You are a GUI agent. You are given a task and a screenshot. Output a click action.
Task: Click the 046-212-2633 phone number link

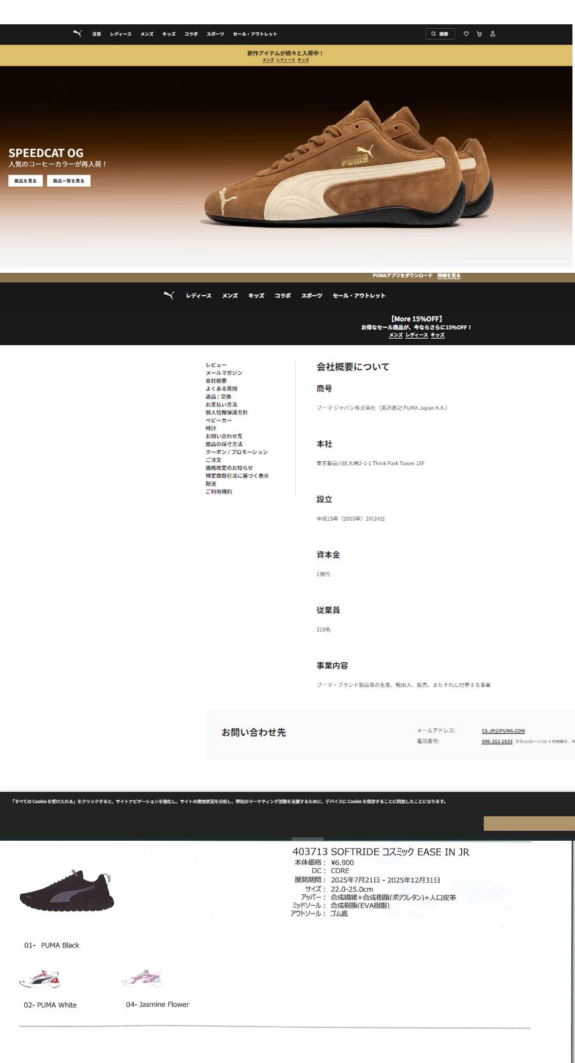(x=497, y=742)
